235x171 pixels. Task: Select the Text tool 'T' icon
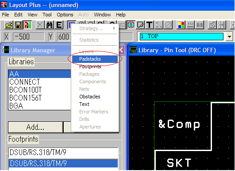click(x=150, y=25)
